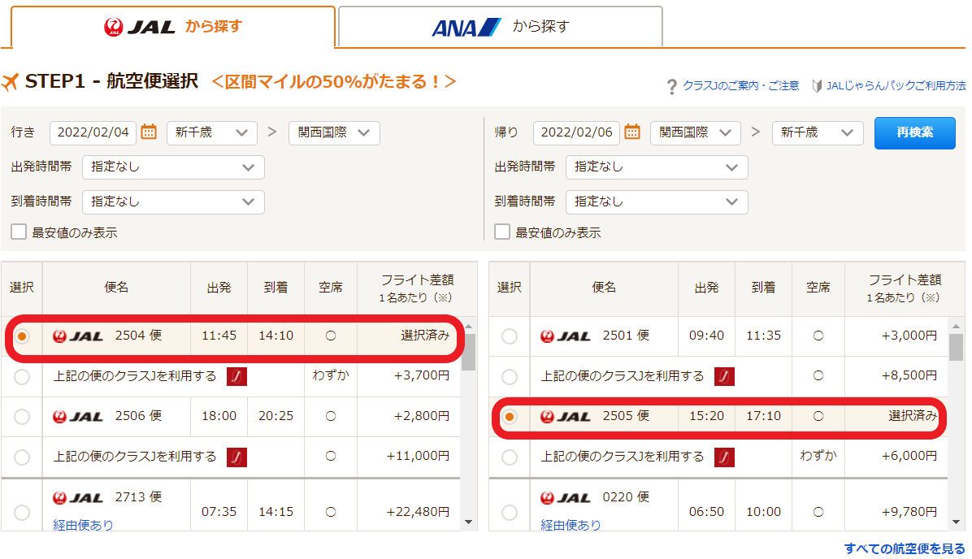Select Class J radio for return 2501
Image resolution: width=972 pixels, height=559 pixels.
[x=510, y=377]
